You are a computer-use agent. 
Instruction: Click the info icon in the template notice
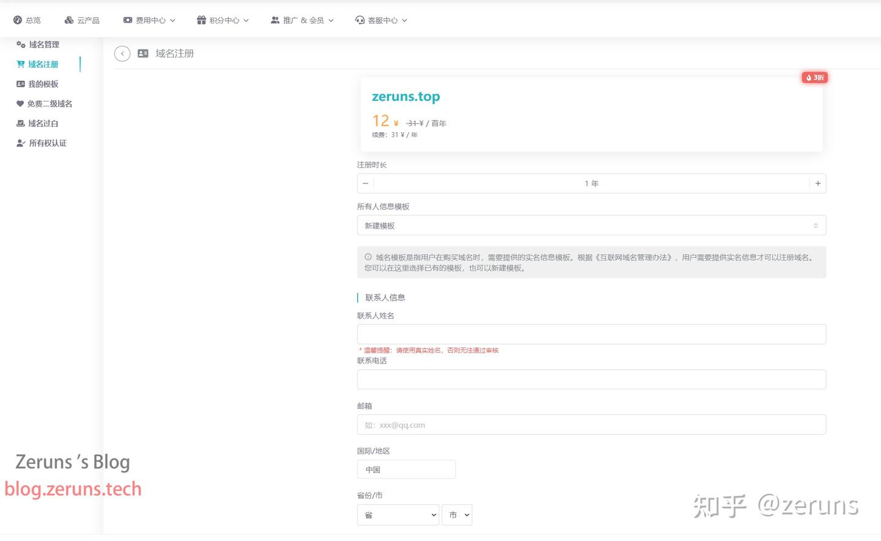click(368, 257)
